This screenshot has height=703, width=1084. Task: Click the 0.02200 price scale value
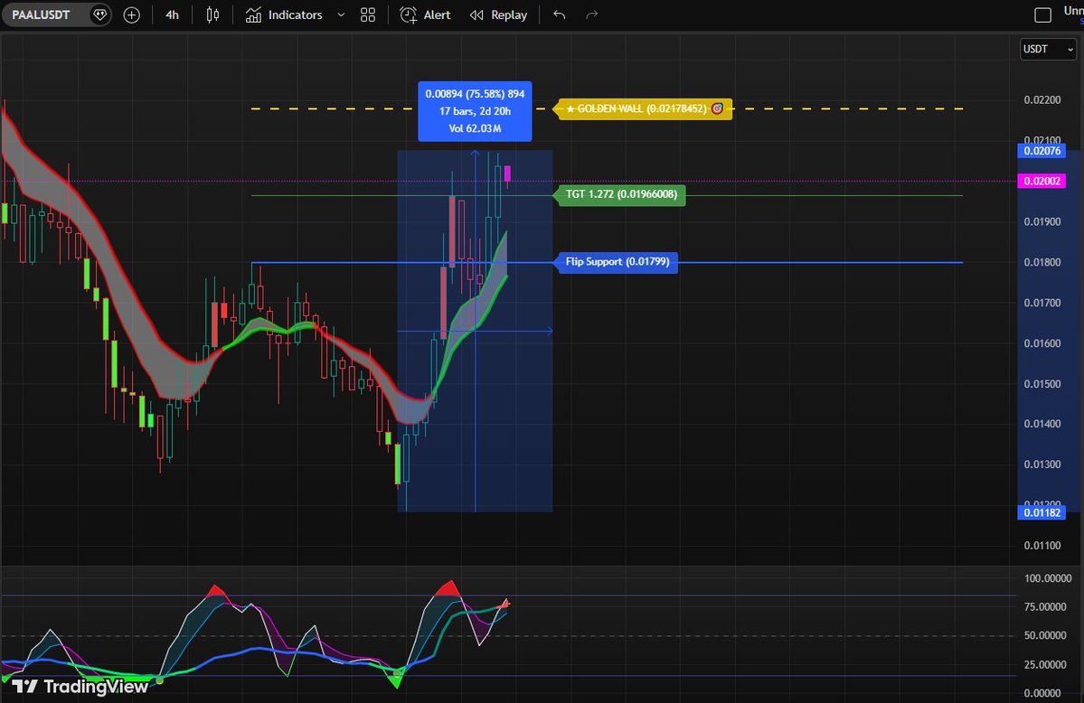[x=1042, y=100]
